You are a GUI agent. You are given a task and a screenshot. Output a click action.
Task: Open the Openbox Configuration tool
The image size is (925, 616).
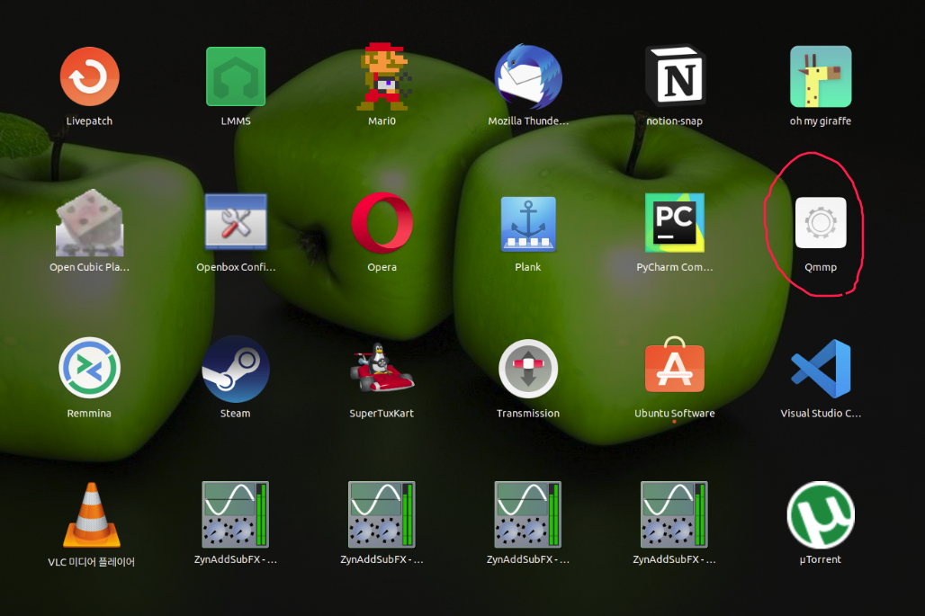236,222
